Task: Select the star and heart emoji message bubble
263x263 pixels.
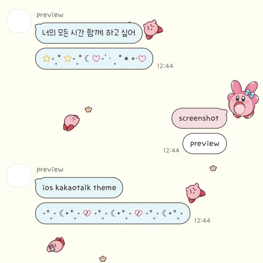Action: pyautogui.click(x=94, y=59)
